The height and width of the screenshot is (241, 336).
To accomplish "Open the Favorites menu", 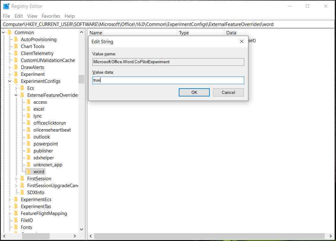I will click(x=51, y=16).
